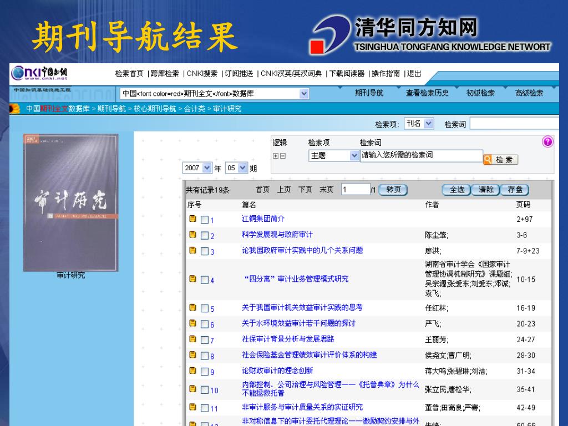The width and height of the screenshot is (568, 426).
Task: Click 跨库检索 in the top menu
Action: click(165, 74)
